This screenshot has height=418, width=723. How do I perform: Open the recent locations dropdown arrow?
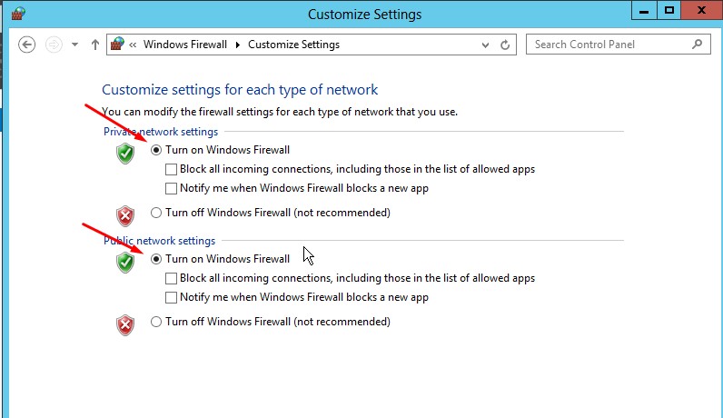pos(74,45)
